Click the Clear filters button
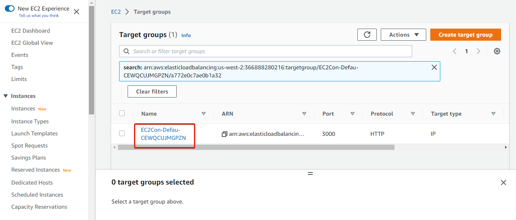Screen dimensions: 516x220 tap(152, 91)
